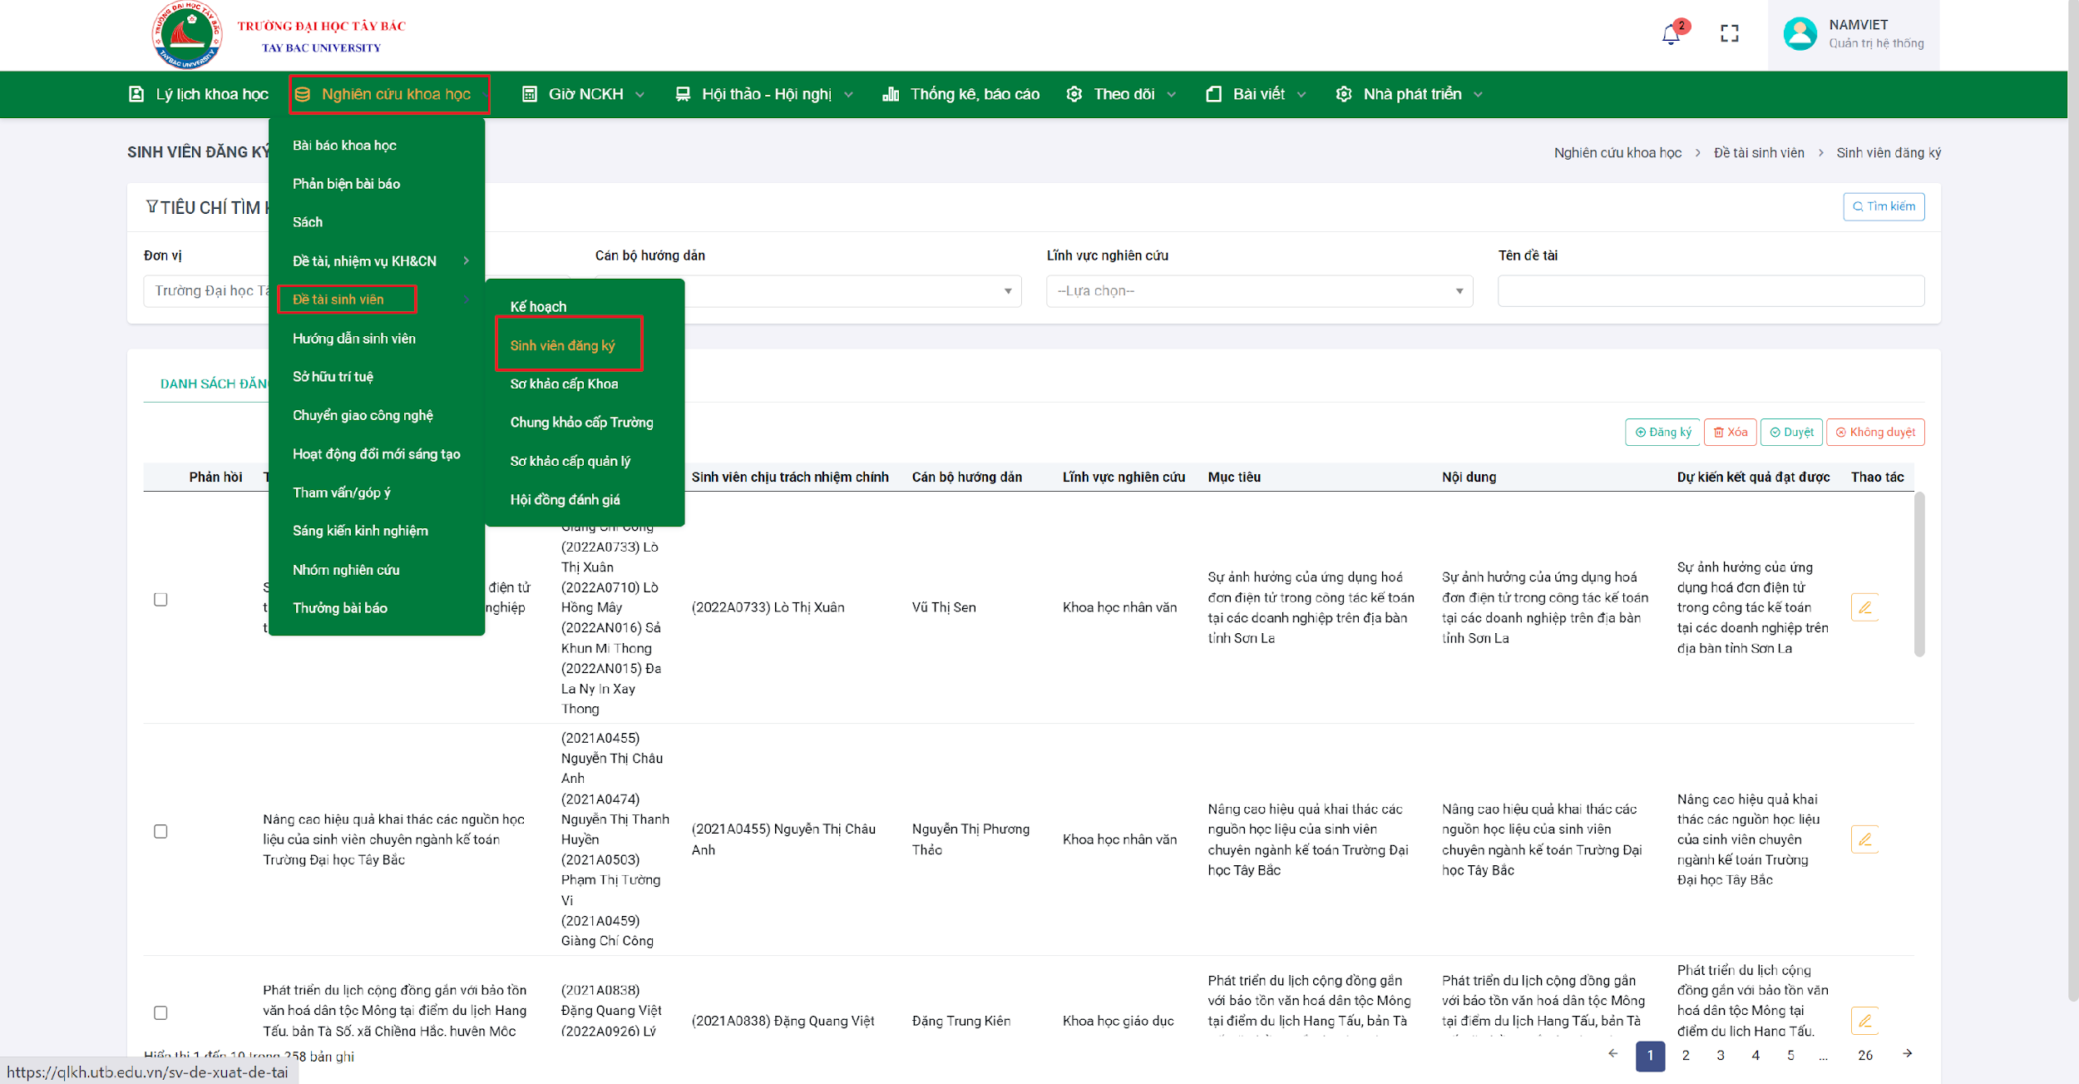Open the notifications bell icon
The image size is (2079, 1084).
pyautogui.click(x=1671, y=34)
